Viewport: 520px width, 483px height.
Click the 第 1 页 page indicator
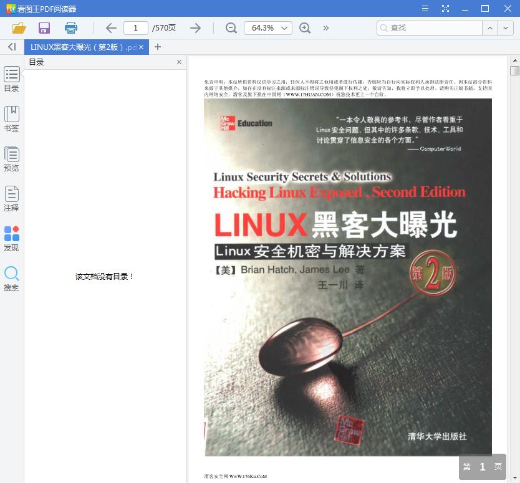coord(482,467)
